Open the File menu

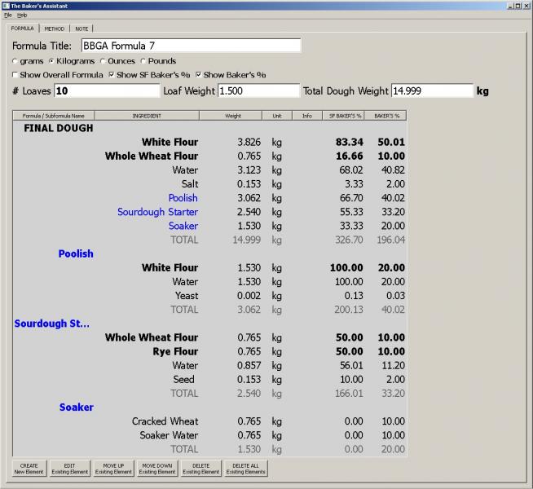pos(7,15)
